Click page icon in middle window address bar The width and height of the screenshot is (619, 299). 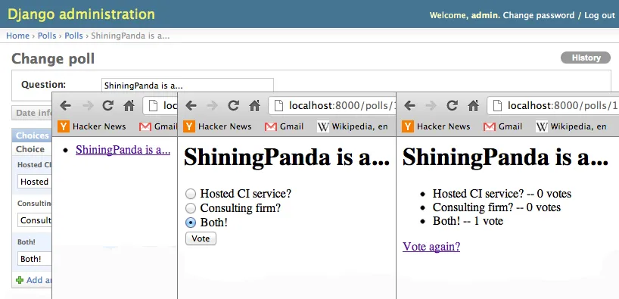point(278,106)
